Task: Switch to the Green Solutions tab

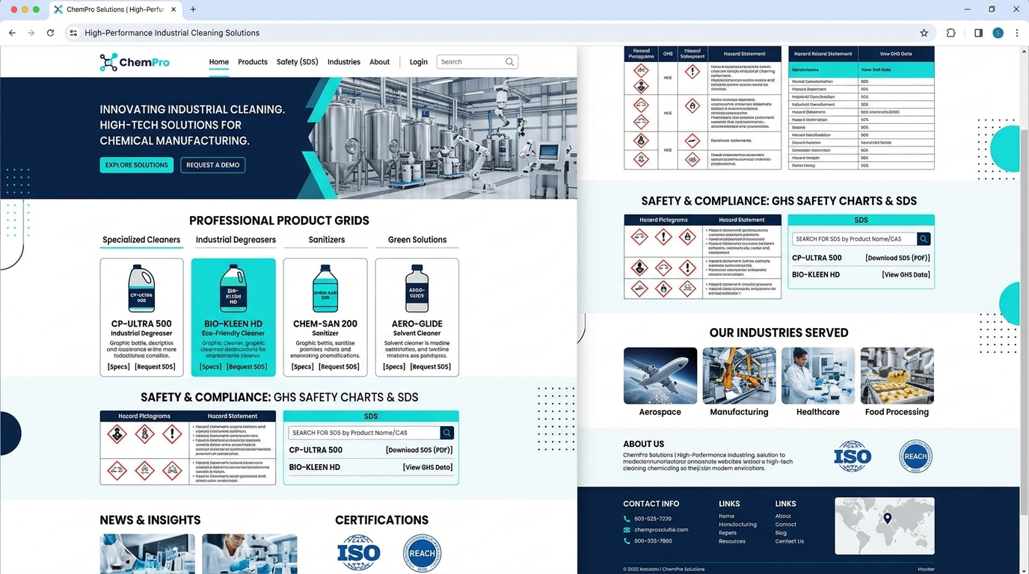Action: click(417, 240)
